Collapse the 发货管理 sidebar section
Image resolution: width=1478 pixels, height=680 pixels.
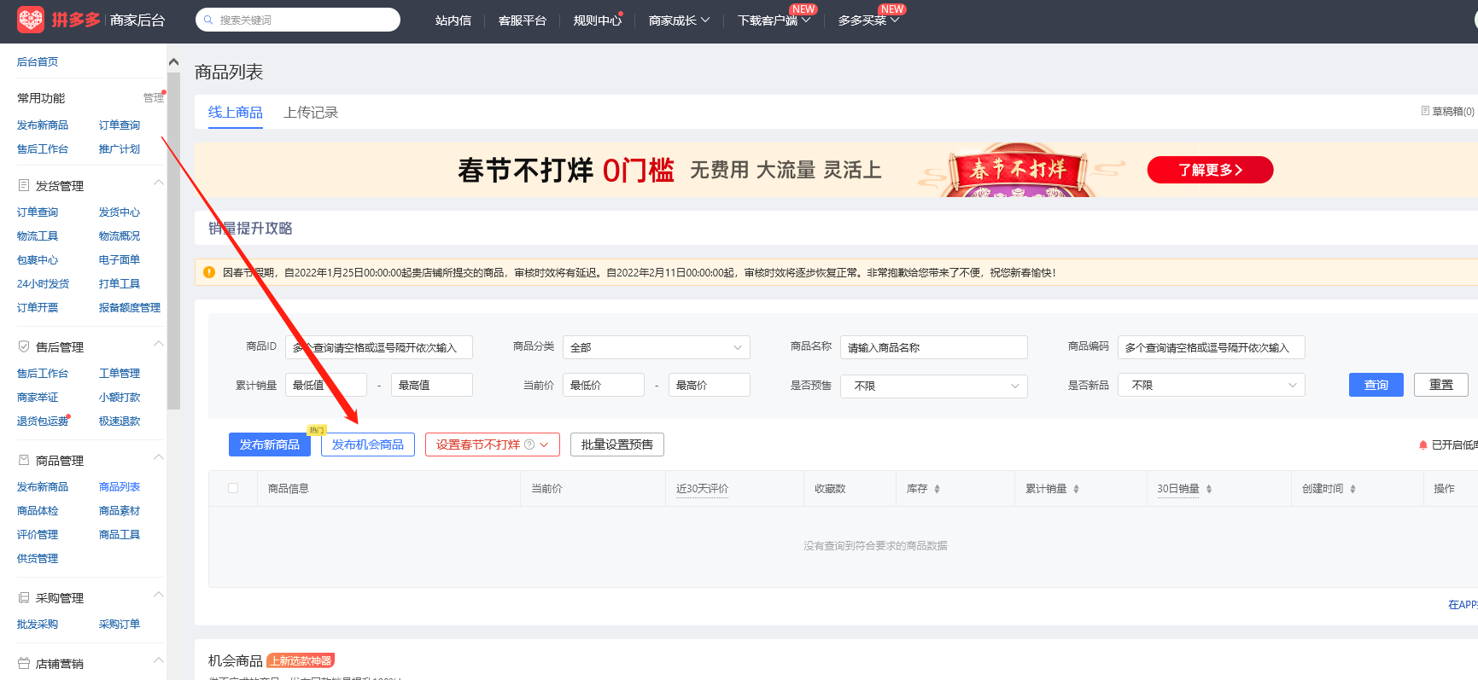click(x=159, y=183)
